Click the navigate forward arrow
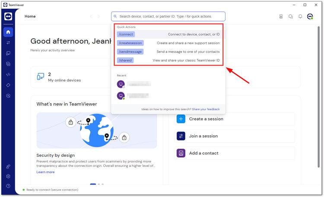324x197 pixels. point(98,16)
